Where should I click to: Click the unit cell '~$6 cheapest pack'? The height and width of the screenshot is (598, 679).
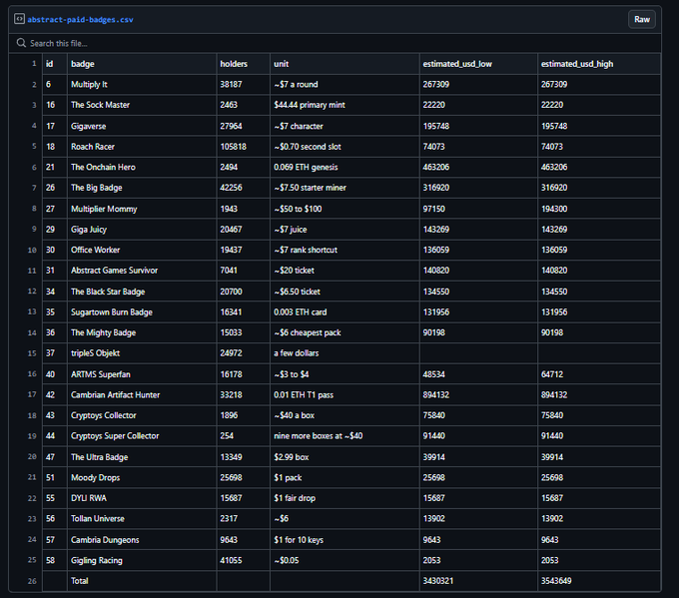click(344, 332)
